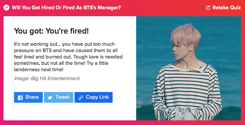Copy the quiz link

[93, 97]
